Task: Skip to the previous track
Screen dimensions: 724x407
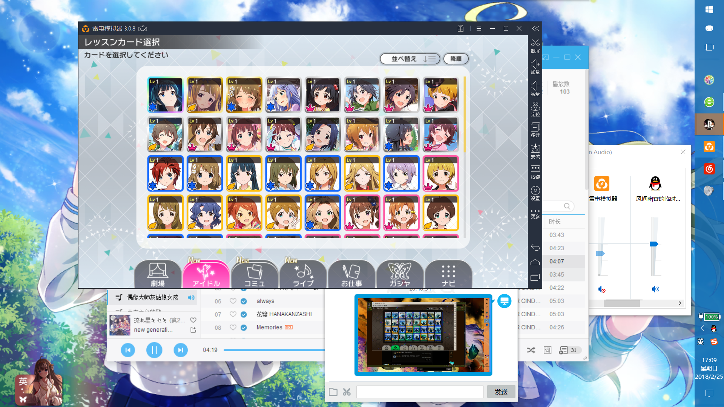Action: pyautogui.click(x=128, y=350)
